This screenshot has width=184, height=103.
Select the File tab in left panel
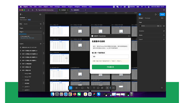click(21, 24)
